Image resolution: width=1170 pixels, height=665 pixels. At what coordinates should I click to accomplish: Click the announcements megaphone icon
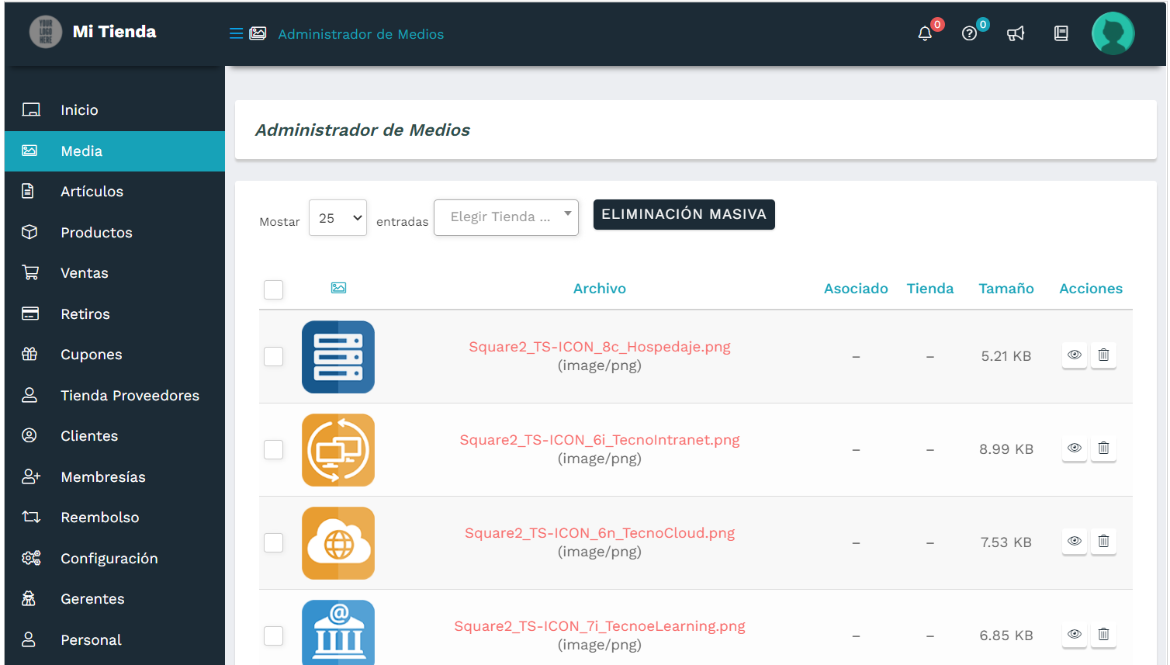1016,33
